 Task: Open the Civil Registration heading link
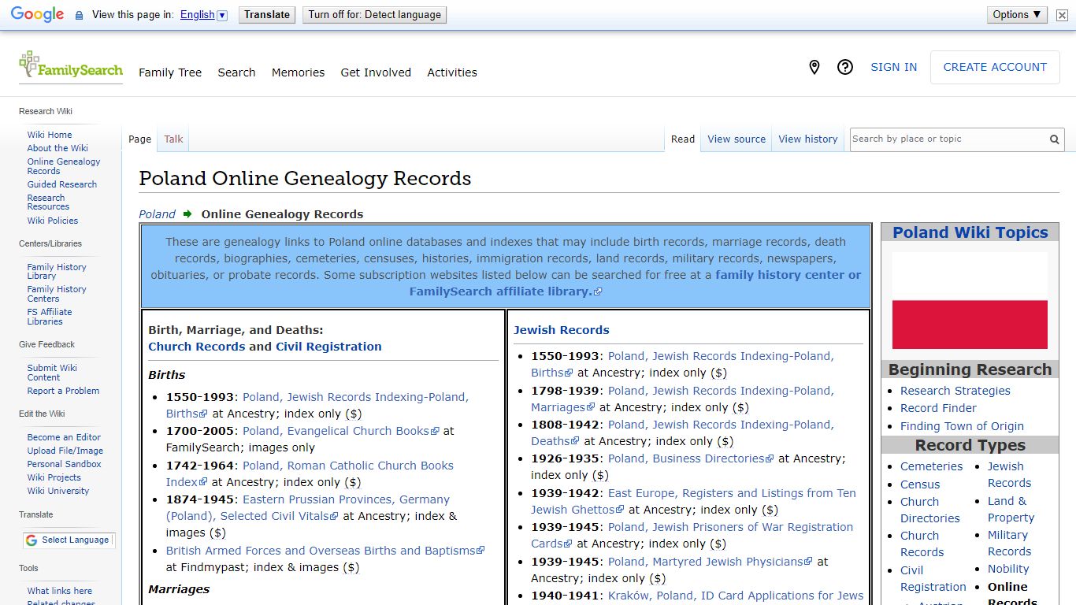pos(328,347)
